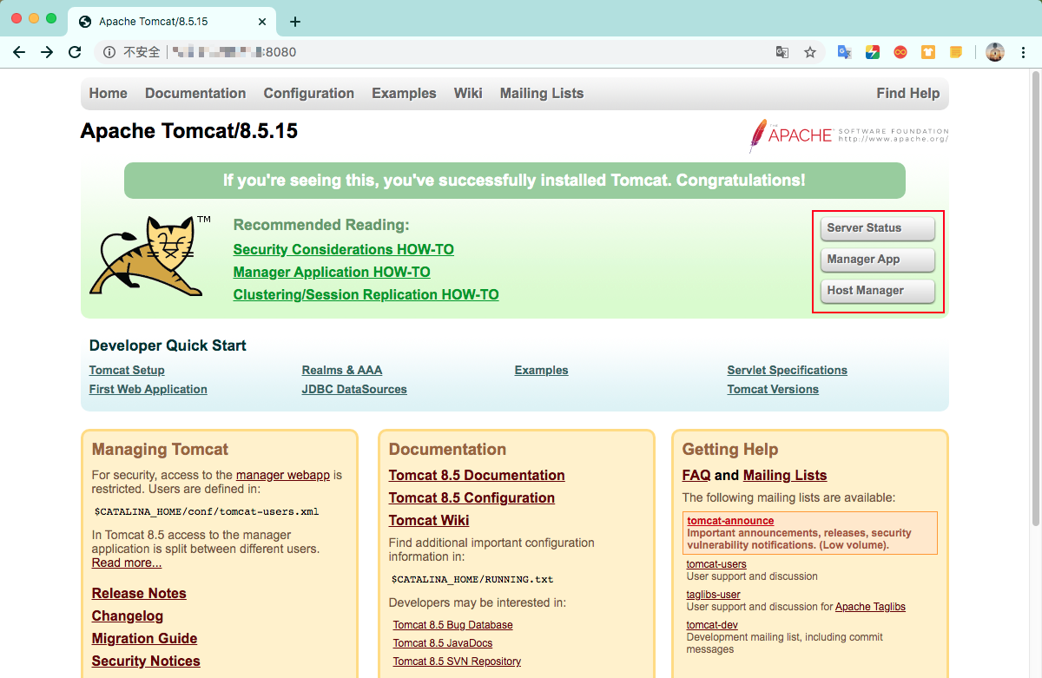
Task: Click the Tomcat cat logo
Action: [x=150, y=254]
